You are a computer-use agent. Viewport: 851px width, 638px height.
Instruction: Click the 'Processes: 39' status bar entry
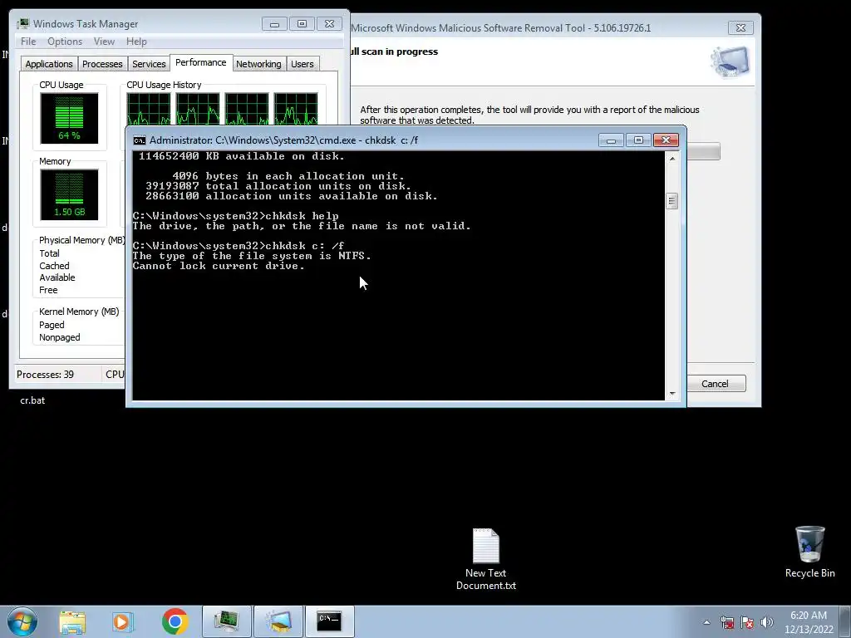[x=45, y=375]
